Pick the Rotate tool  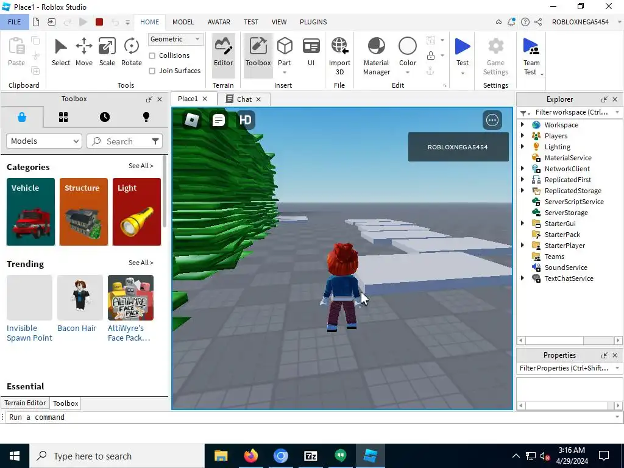(132, 52)
